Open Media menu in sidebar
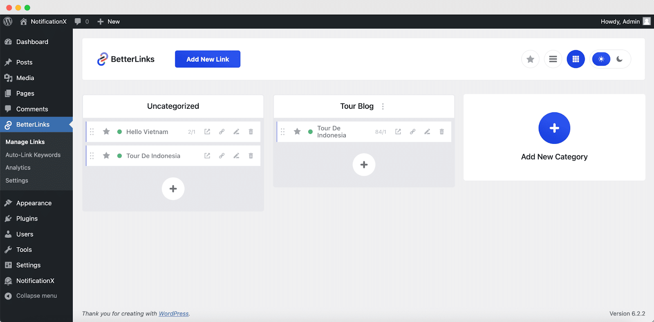654x322 pixels. 36,78
